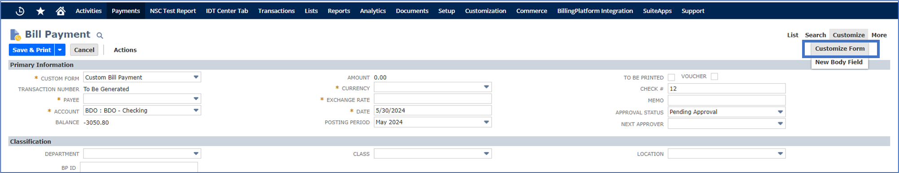The width and height of the screenshot is (899, 173).
Task: Open the Support menu
Action: tap(693, 11)
